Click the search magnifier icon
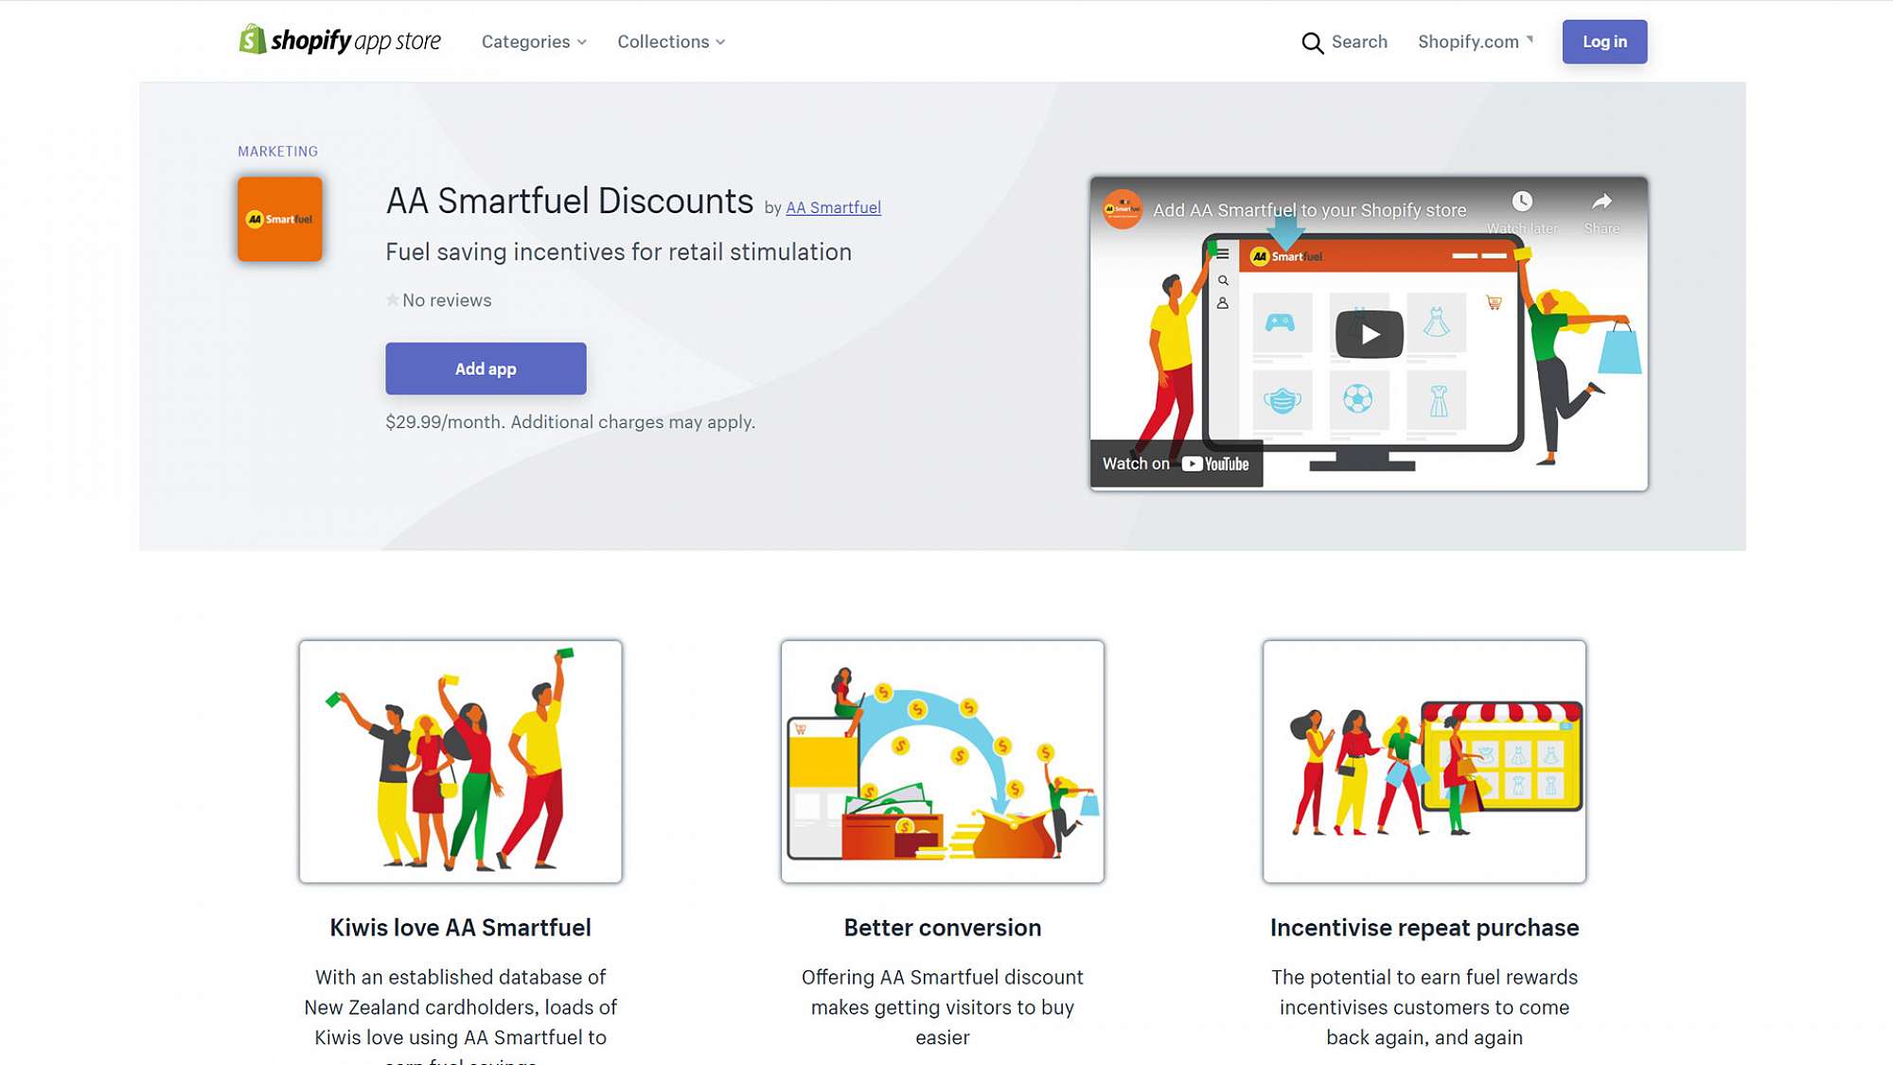 pyautogui.click(x=1312, y=43)
